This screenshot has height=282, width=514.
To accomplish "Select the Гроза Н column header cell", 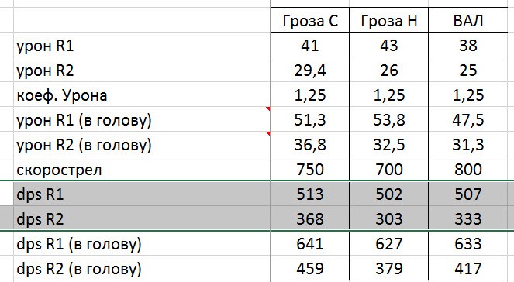I will 388,20.
